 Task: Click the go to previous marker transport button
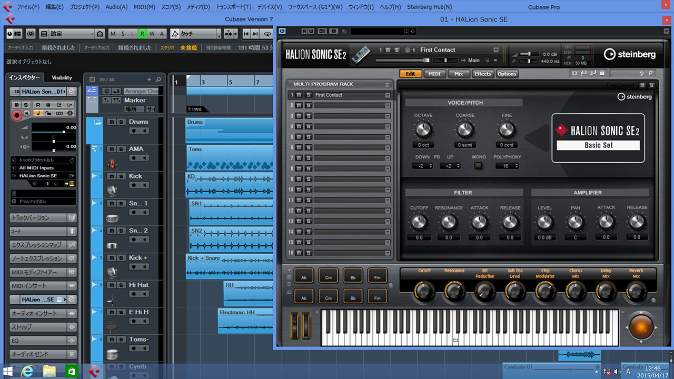click(x=246, y=34)
